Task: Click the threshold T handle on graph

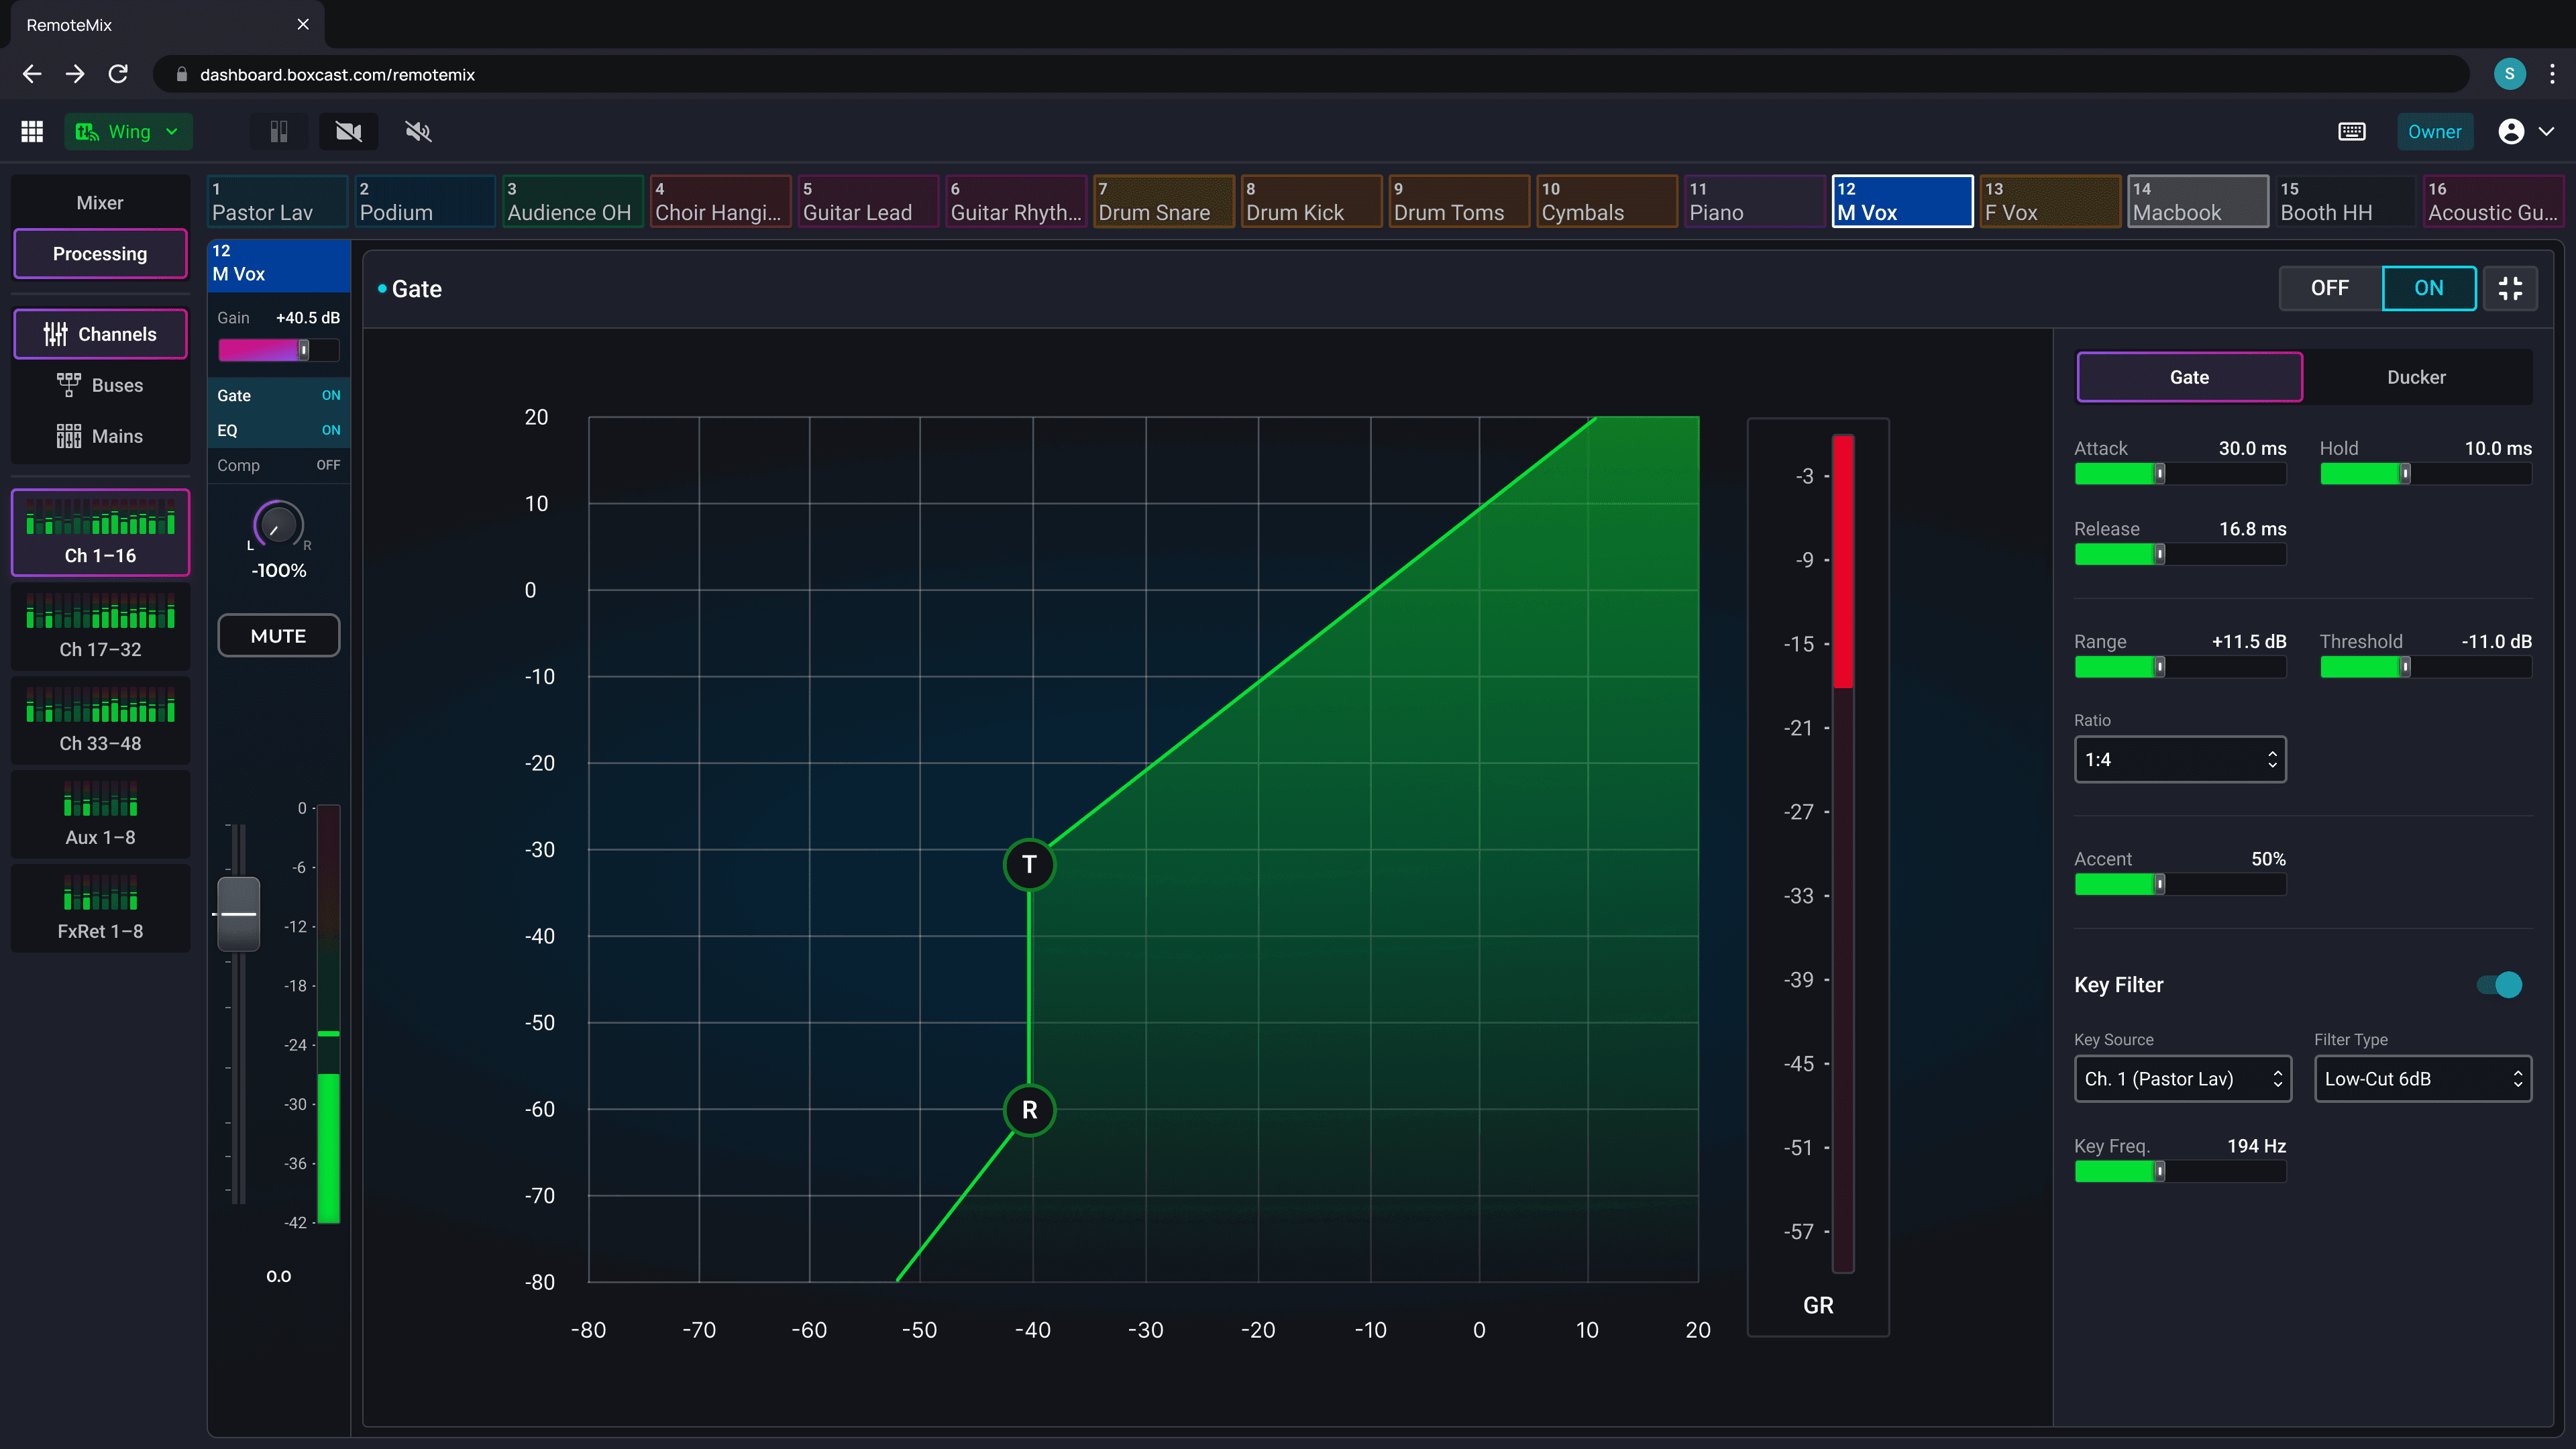Action: (x=1029, y=864)
